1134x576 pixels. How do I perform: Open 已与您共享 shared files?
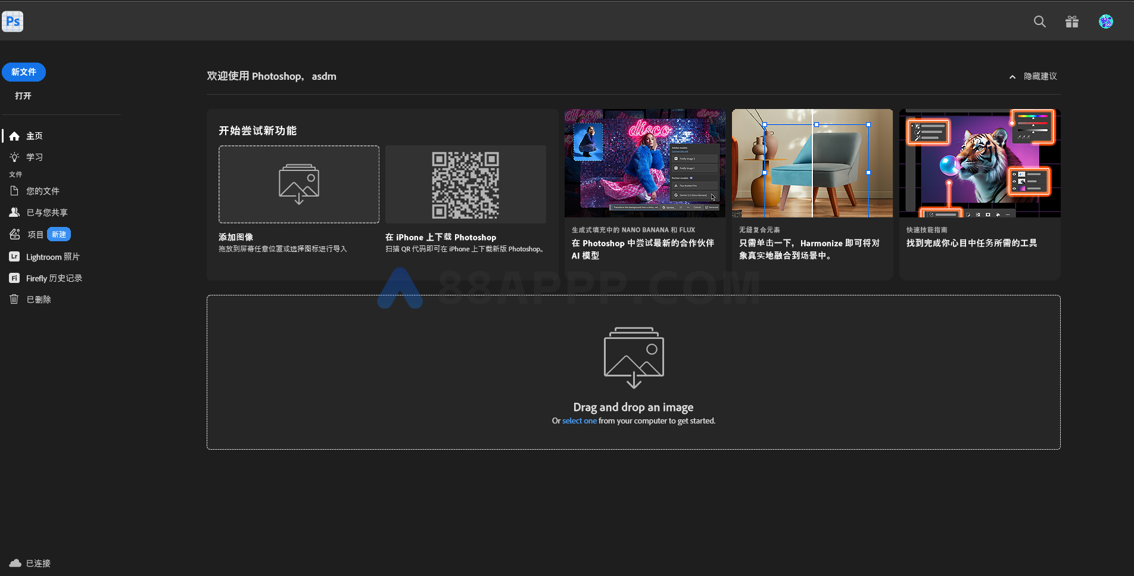[x=46, y=213]
